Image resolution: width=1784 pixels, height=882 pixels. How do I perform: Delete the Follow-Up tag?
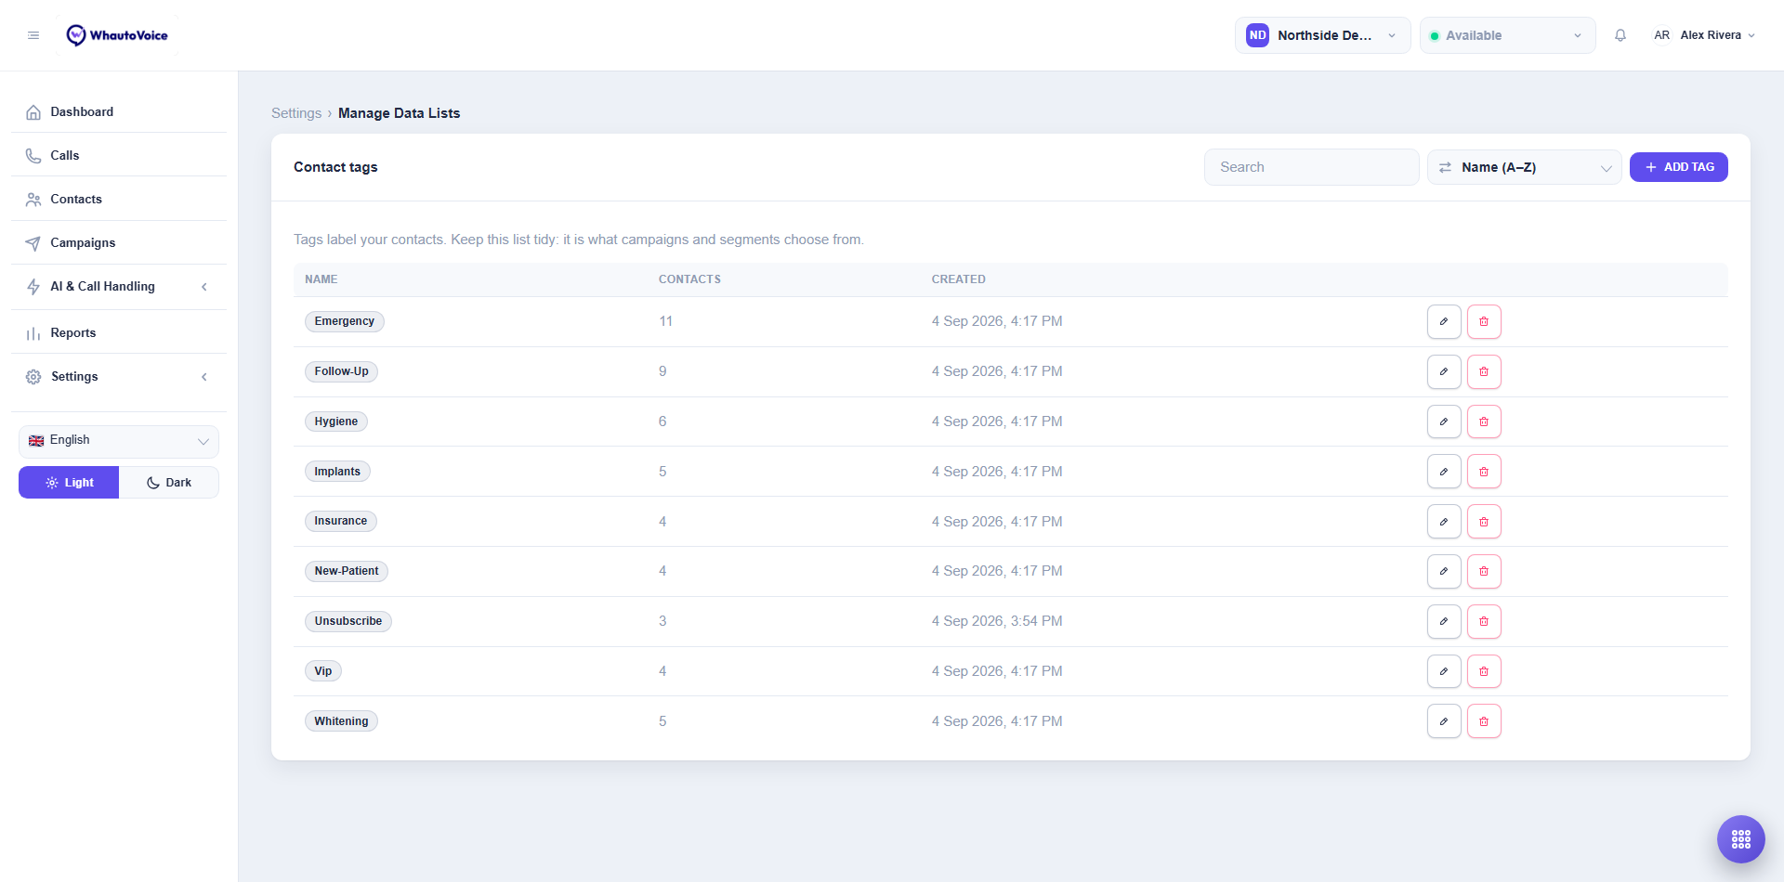[1484, 371]
